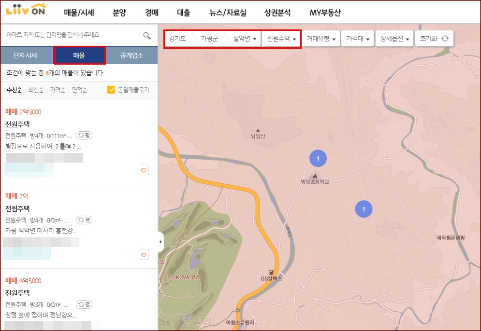Screen dimensions: 481x331
Task: Open the 상세옵션 dropdown
Action: pyautogui.click(x=394, y=39)
